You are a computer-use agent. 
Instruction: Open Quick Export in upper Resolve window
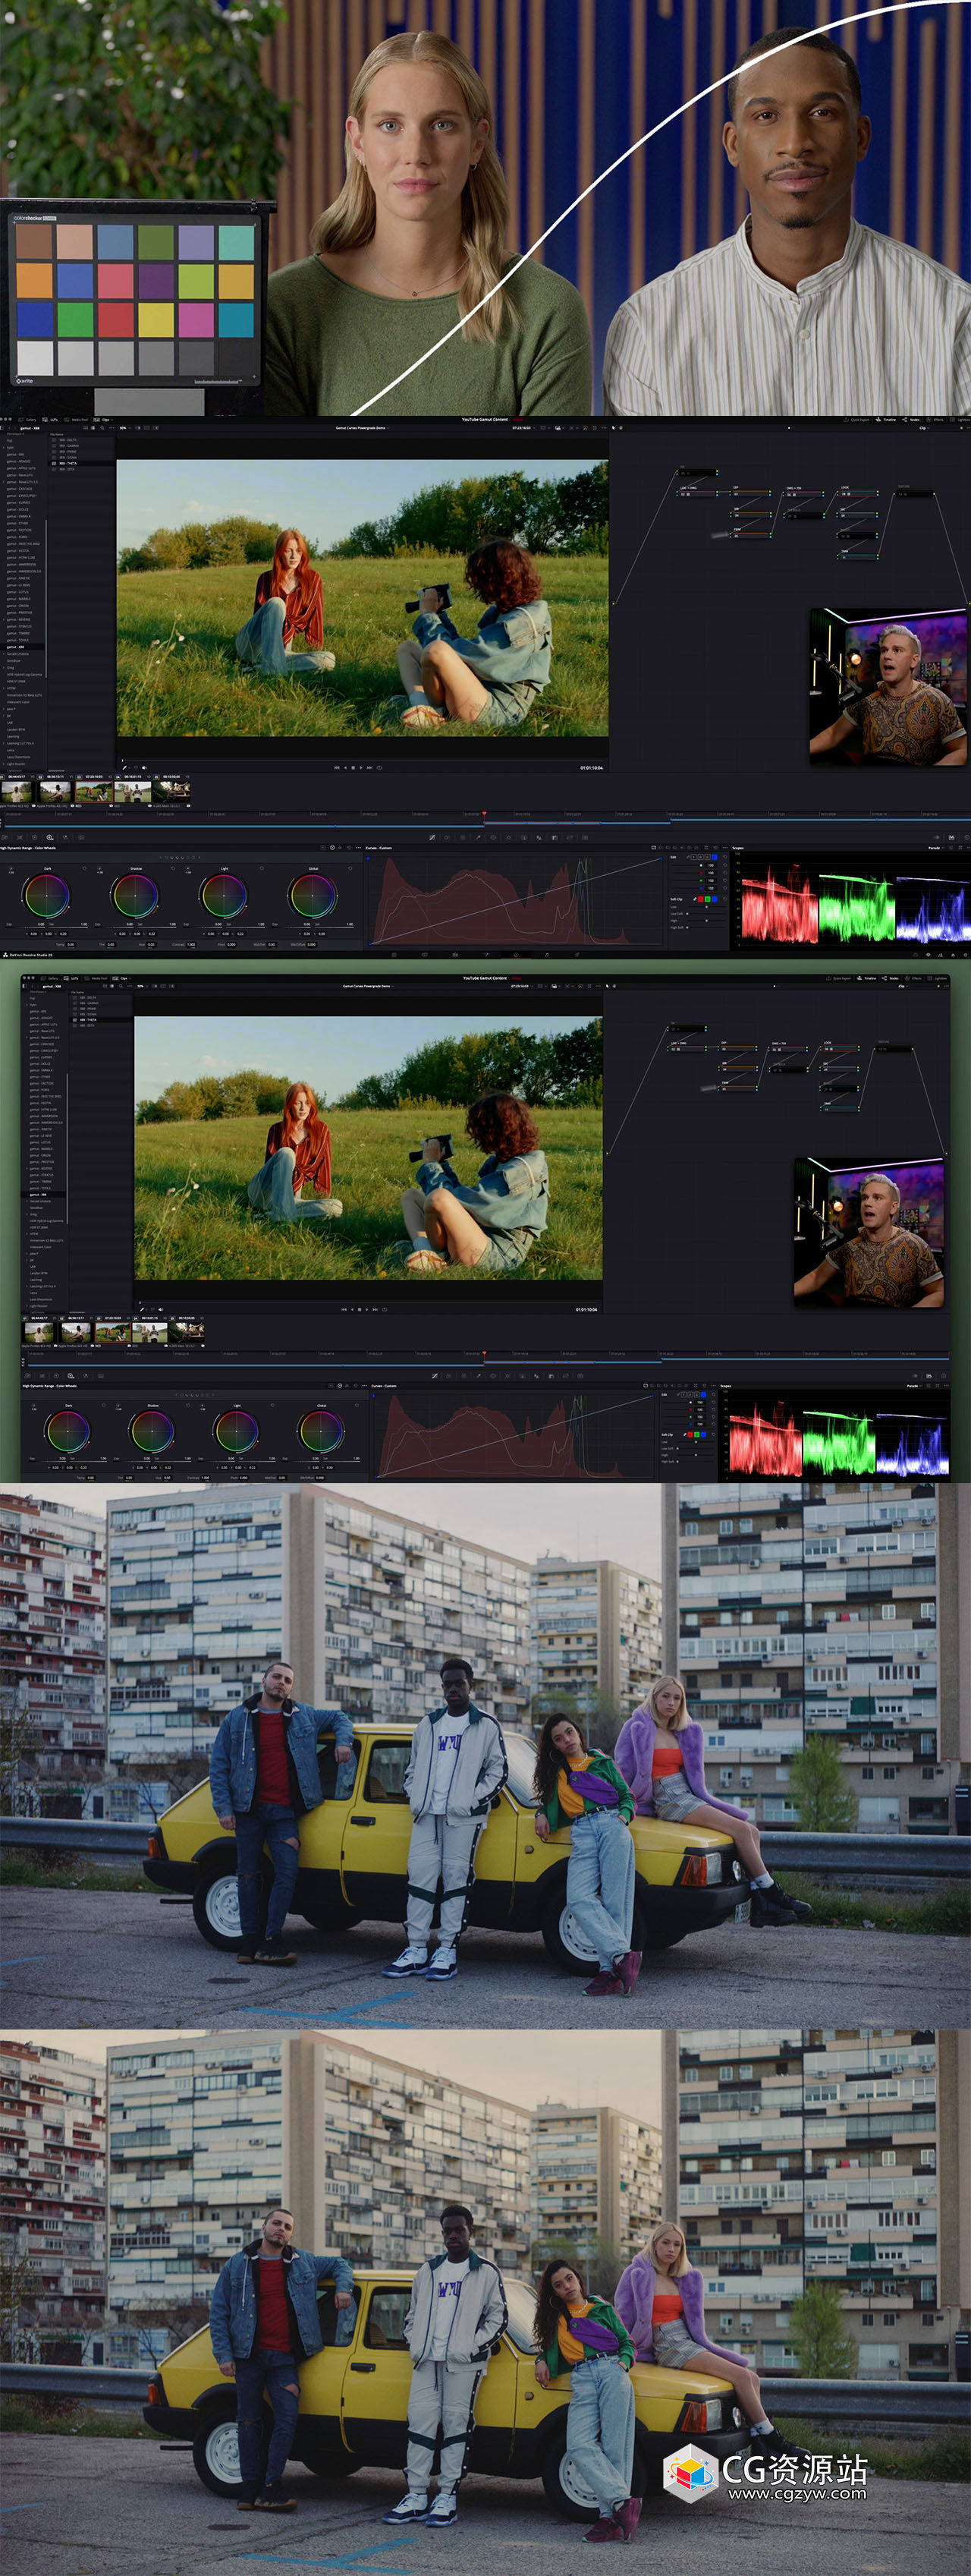click(x=857, y=420)
